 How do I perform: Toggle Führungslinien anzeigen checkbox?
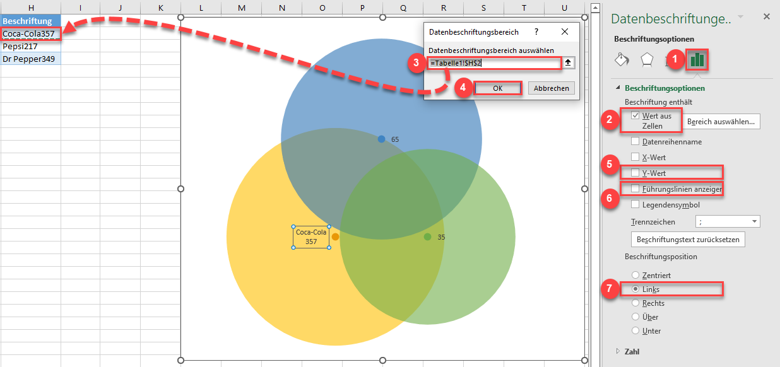635,189
